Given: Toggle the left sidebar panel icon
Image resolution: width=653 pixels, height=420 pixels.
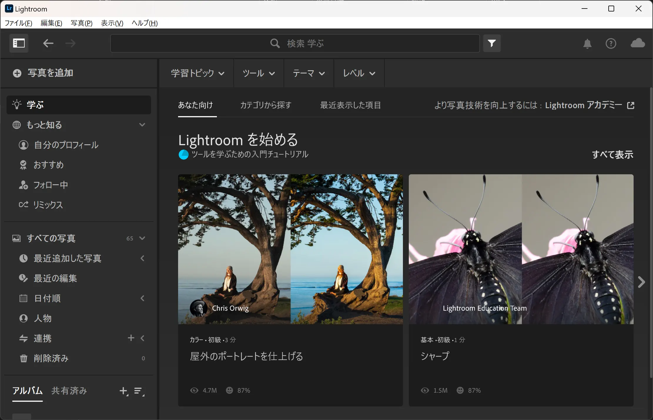Looking at the screenshot, I should [19, 43].
